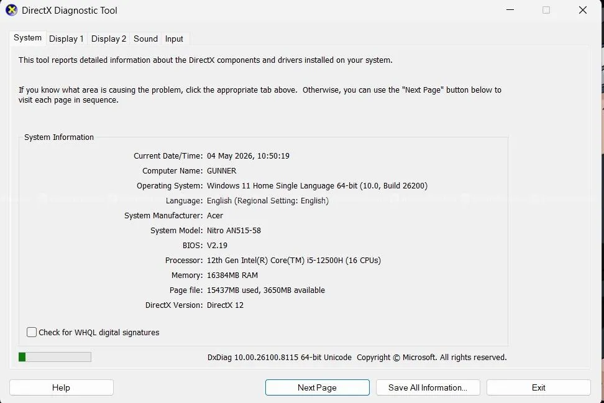Click the Operating System label
This screenshot has width=604, height=403.
(x=170, y=185)
